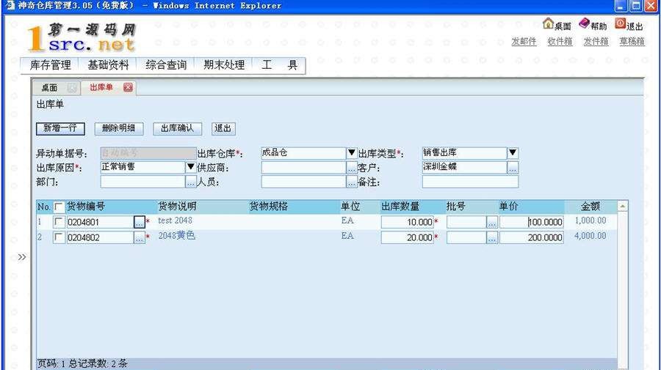This screenshot has height=370, width=661.
Task: Click the 页码 total records status text
Action: click(x=82, y=363)
